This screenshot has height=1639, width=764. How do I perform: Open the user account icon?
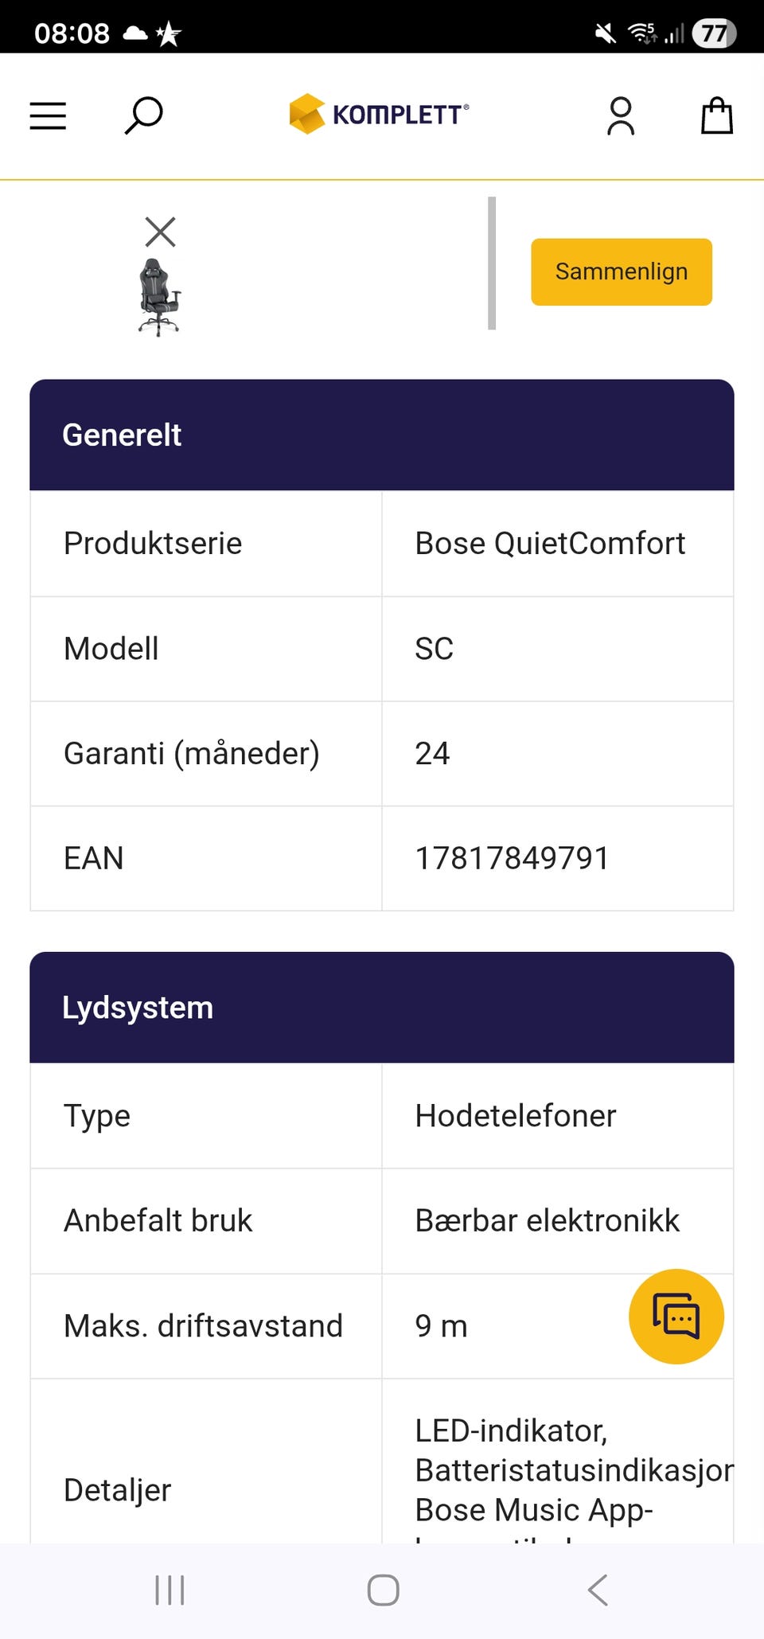pos(621,116)
